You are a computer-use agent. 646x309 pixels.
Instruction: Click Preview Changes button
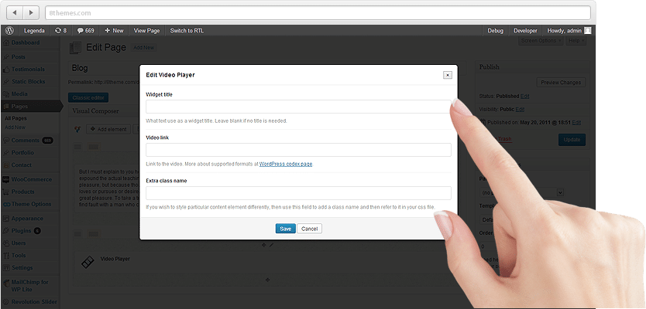[561, 83]
